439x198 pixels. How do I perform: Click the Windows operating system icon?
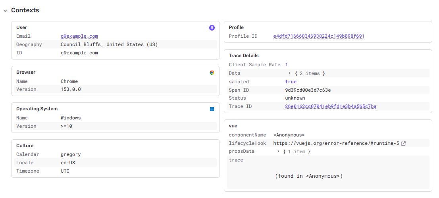[x=212, y=109]
